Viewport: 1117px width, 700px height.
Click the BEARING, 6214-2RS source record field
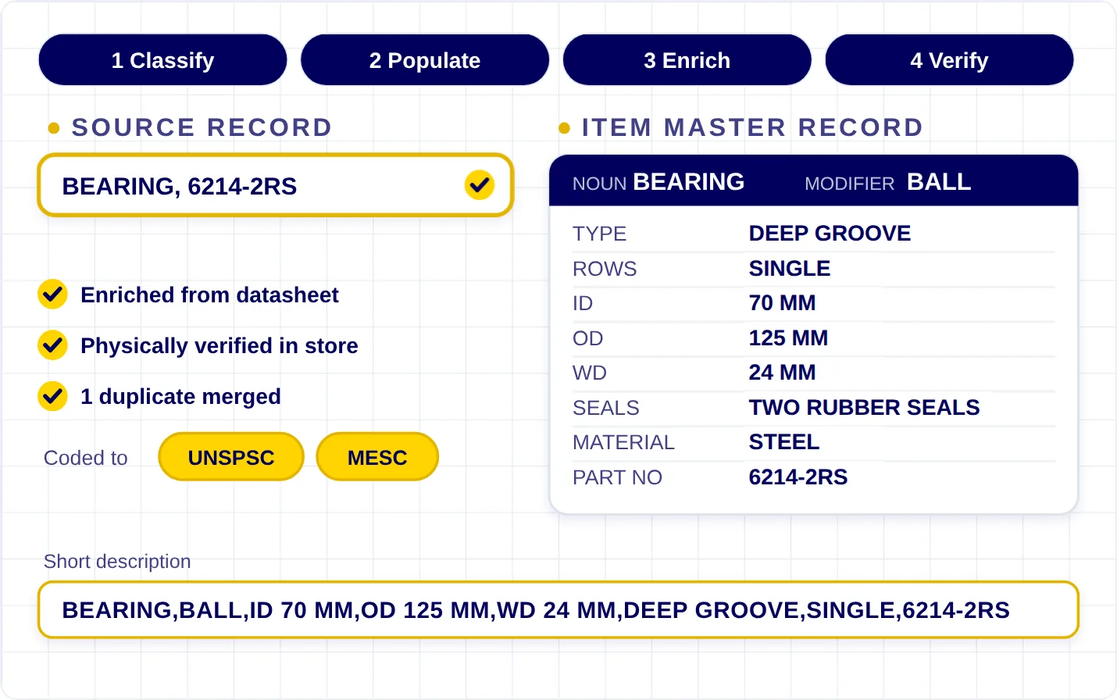(x=275, y=185)
